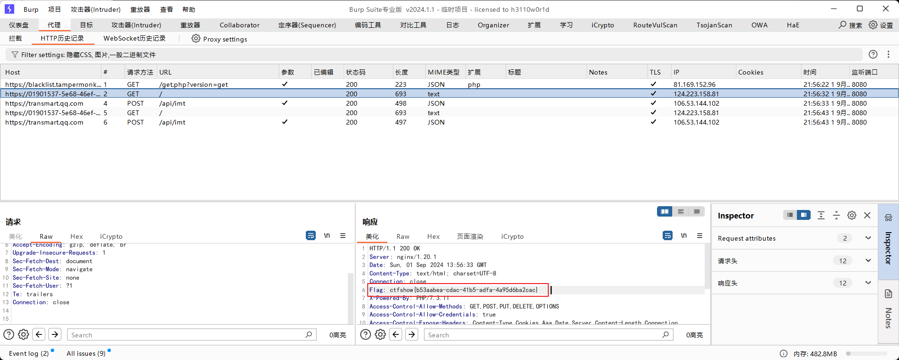
Task: Open the filter bar three-dot menu
Action: pos(889,54)
